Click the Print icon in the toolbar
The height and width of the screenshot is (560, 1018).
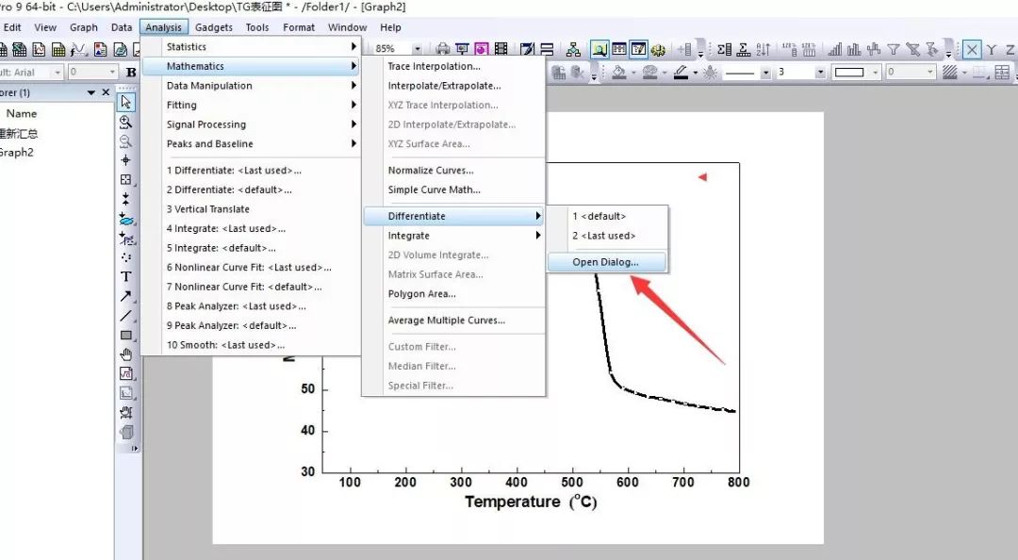tap(442, 49)
